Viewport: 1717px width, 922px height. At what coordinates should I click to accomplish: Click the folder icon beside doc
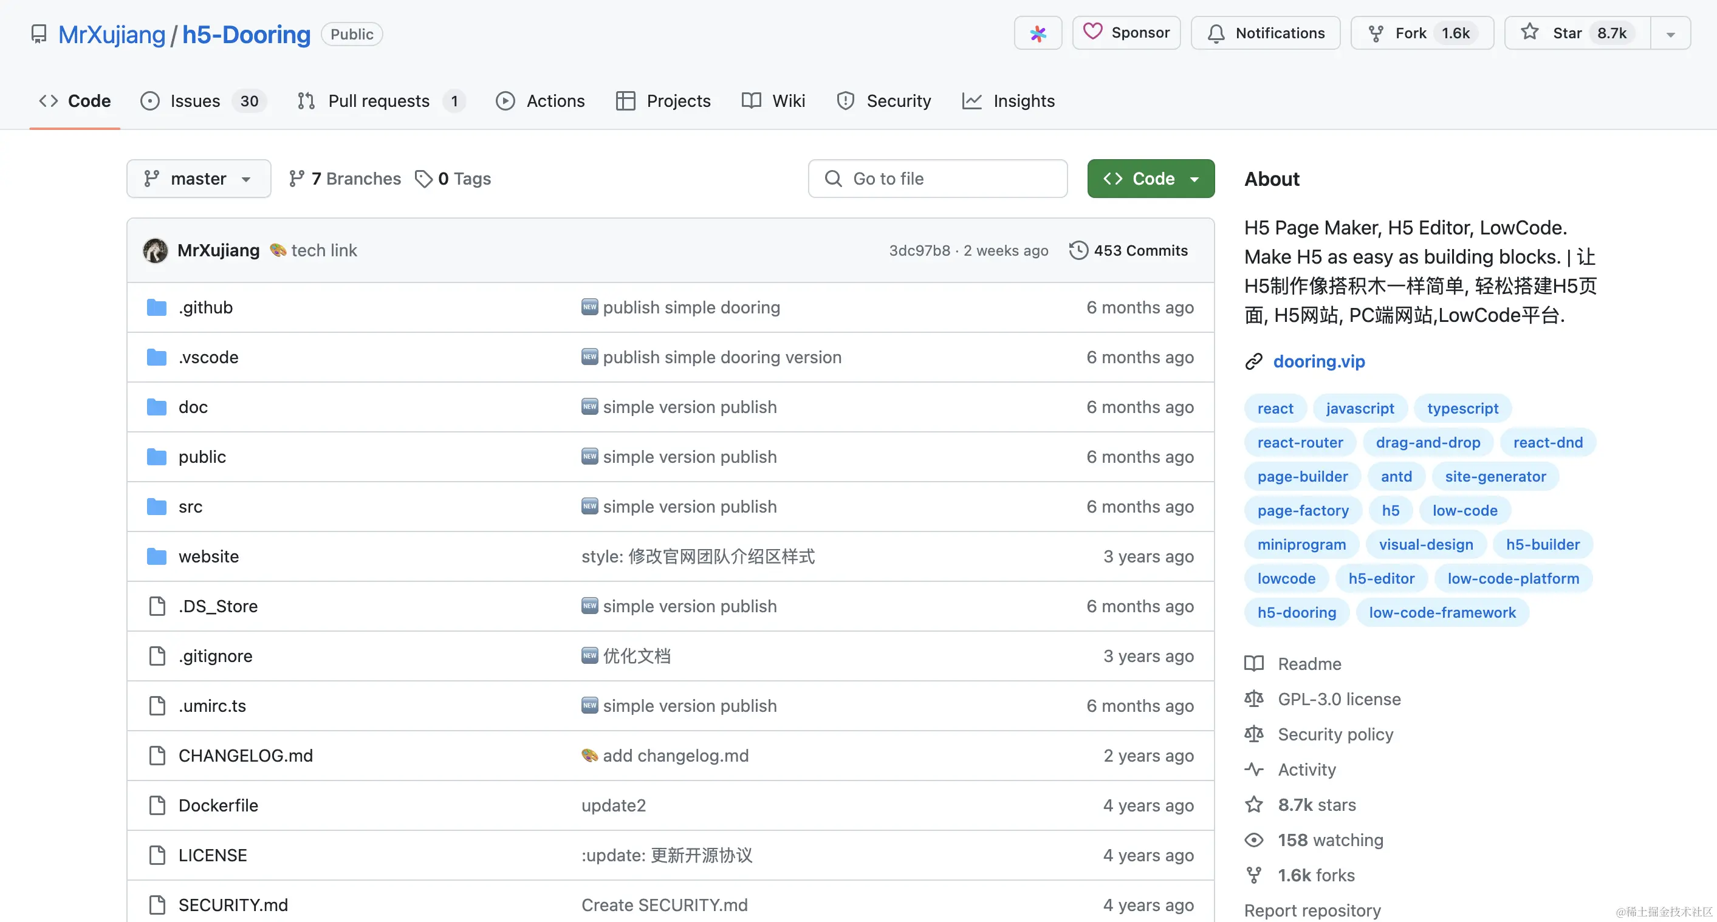(x=157, y=407)
